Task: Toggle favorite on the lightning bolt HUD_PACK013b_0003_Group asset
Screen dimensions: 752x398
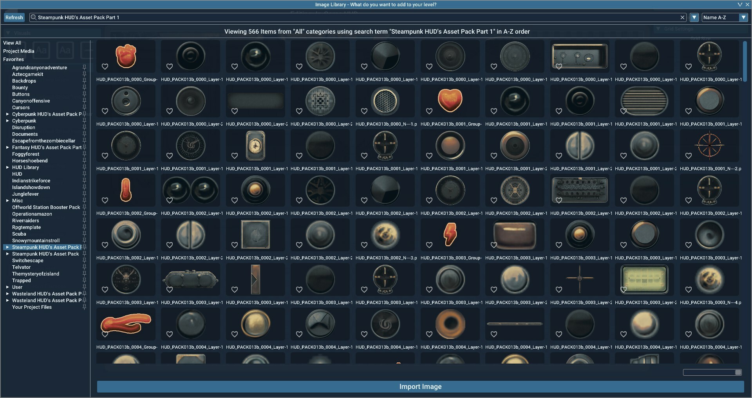Action: pyautogui.click(x=429, y=245)
